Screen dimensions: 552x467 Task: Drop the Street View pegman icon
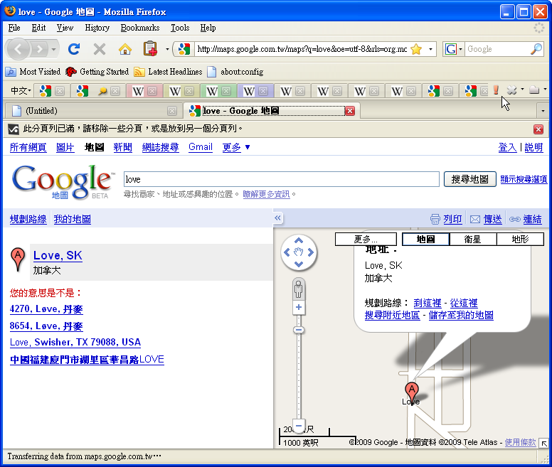point(299,289)
